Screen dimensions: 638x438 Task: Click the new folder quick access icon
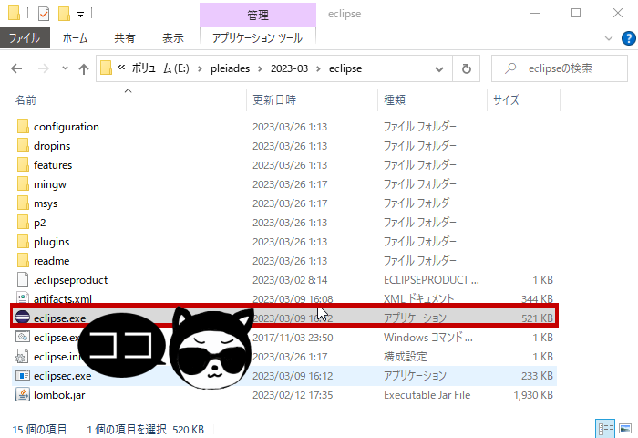64,14
